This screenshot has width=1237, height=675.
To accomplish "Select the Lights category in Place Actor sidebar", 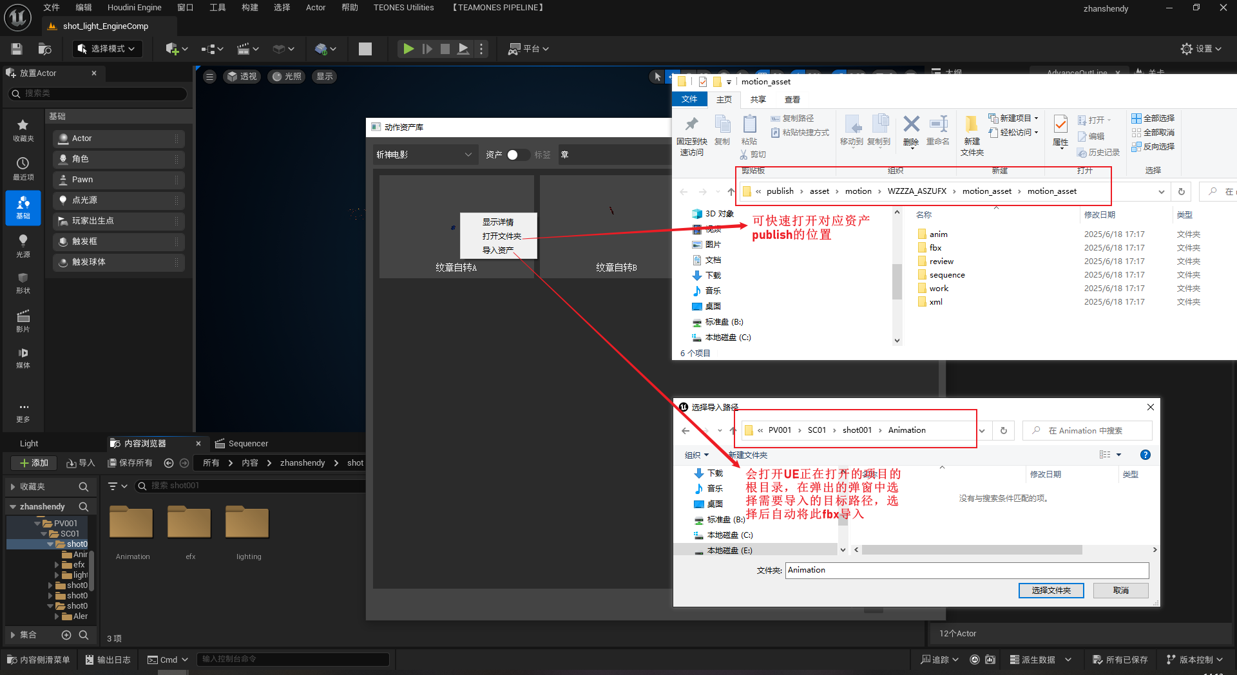I will click(23, 245).
